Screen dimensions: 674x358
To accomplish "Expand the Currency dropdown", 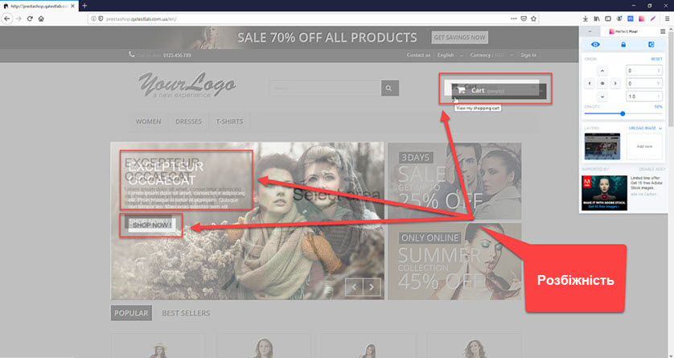I will click(x=492, y=55).
